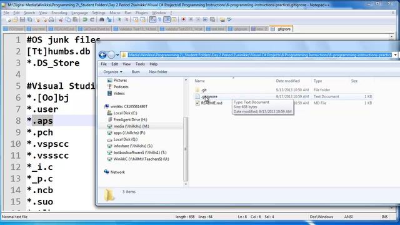Click the Replace icon in Notepad++ toolbar
This screenshot has height=225, width=400.
point(109,19)
